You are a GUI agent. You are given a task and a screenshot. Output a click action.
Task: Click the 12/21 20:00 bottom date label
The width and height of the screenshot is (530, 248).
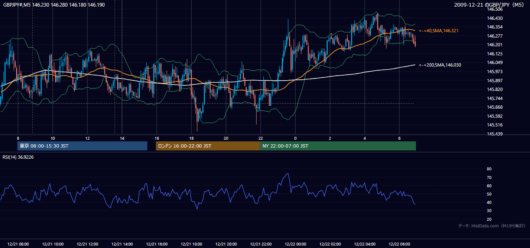point(226,244)
